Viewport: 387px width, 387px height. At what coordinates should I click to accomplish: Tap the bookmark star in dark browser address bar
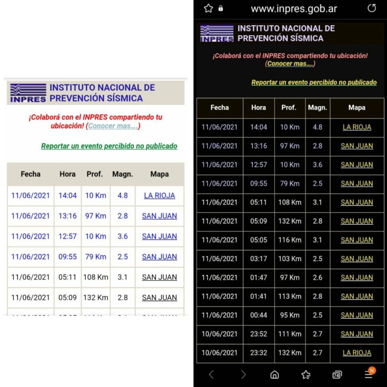coord(209,8)
